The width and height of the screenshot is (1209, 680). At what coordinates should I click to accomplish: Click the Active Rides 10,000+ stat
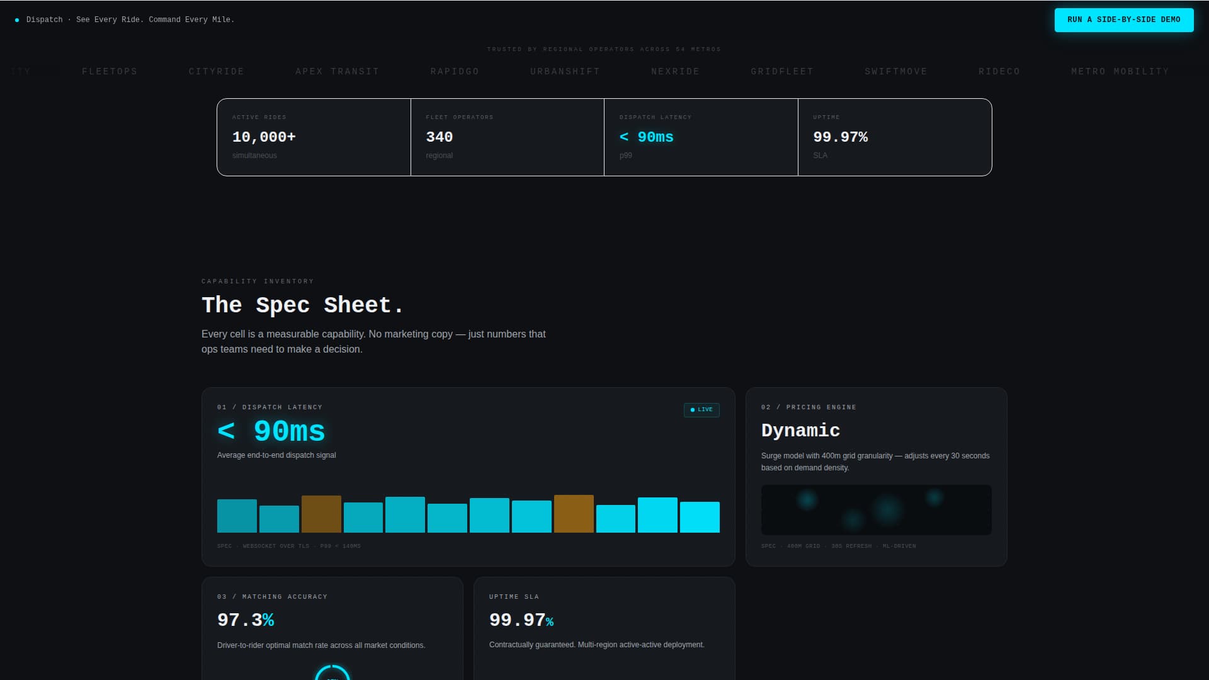(x=314, y=137)
